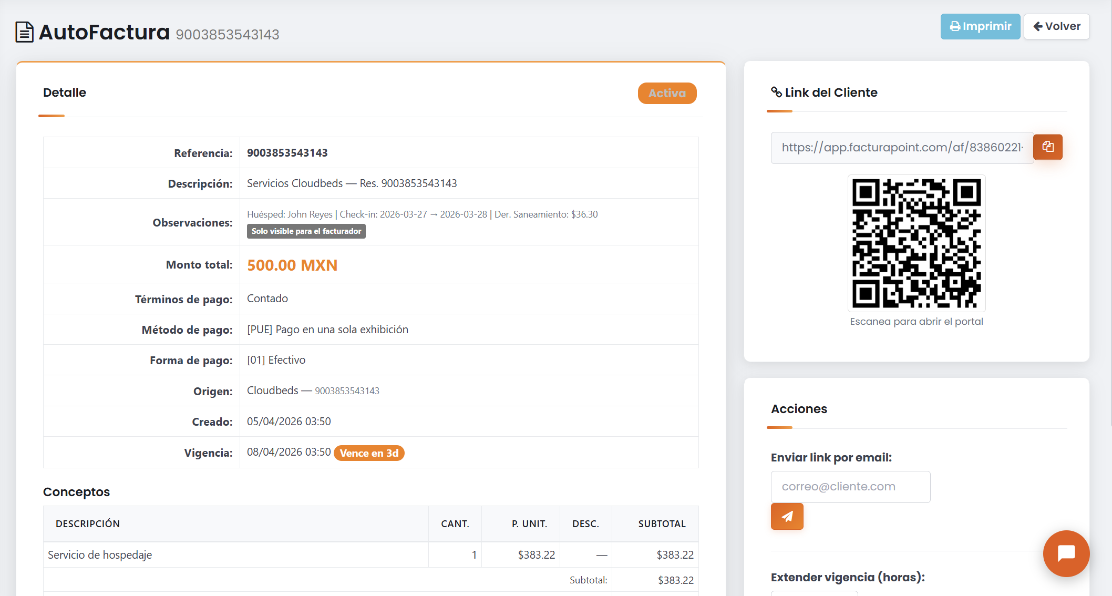
Task: Click the [01] Efectivo payment form value
Action: click(x=276, y=360)
